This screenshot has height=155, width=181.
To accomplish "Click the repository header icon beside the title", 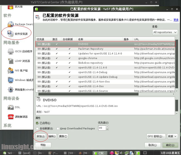I will coord(38,17).
